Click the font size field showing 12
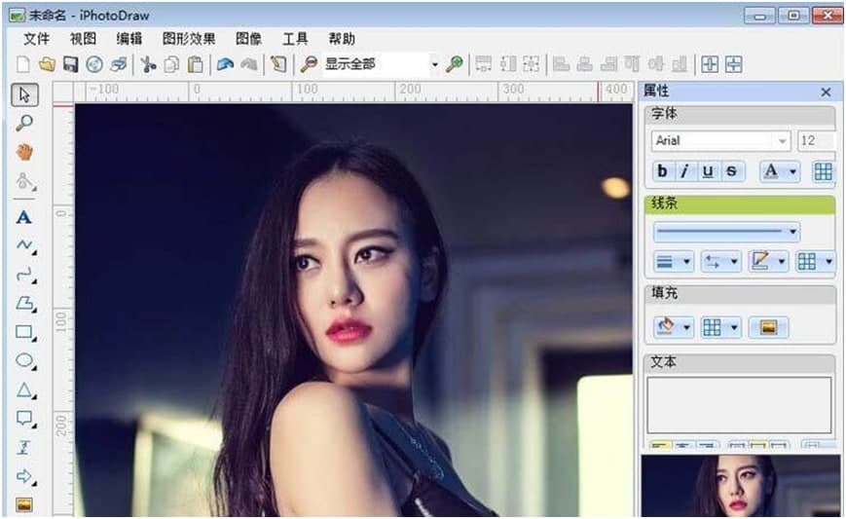 tap(817, 141)
